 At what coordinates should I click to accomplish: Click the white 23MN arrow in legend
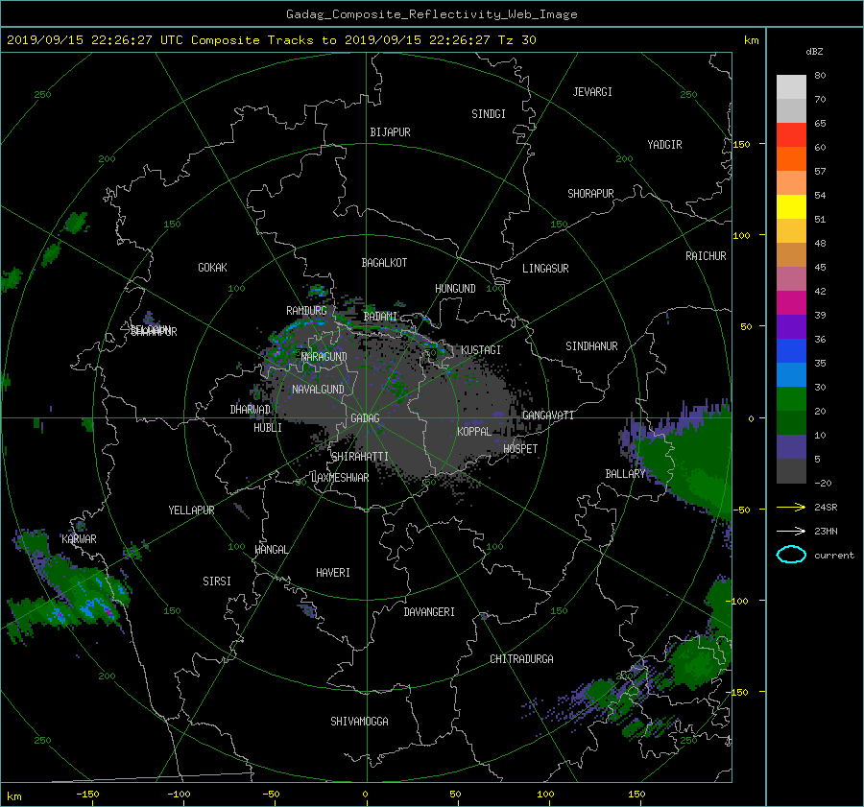pyautogui.click(x=791, y=531)
